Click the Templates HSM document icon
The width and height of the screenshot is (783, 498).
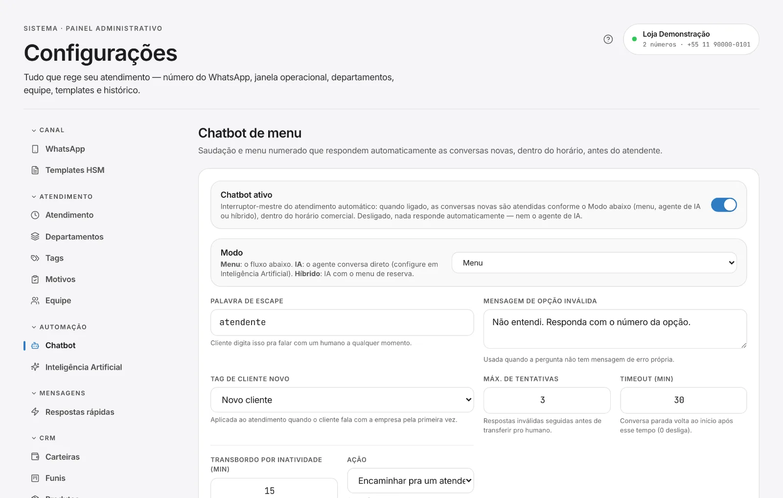click(35, 170)
